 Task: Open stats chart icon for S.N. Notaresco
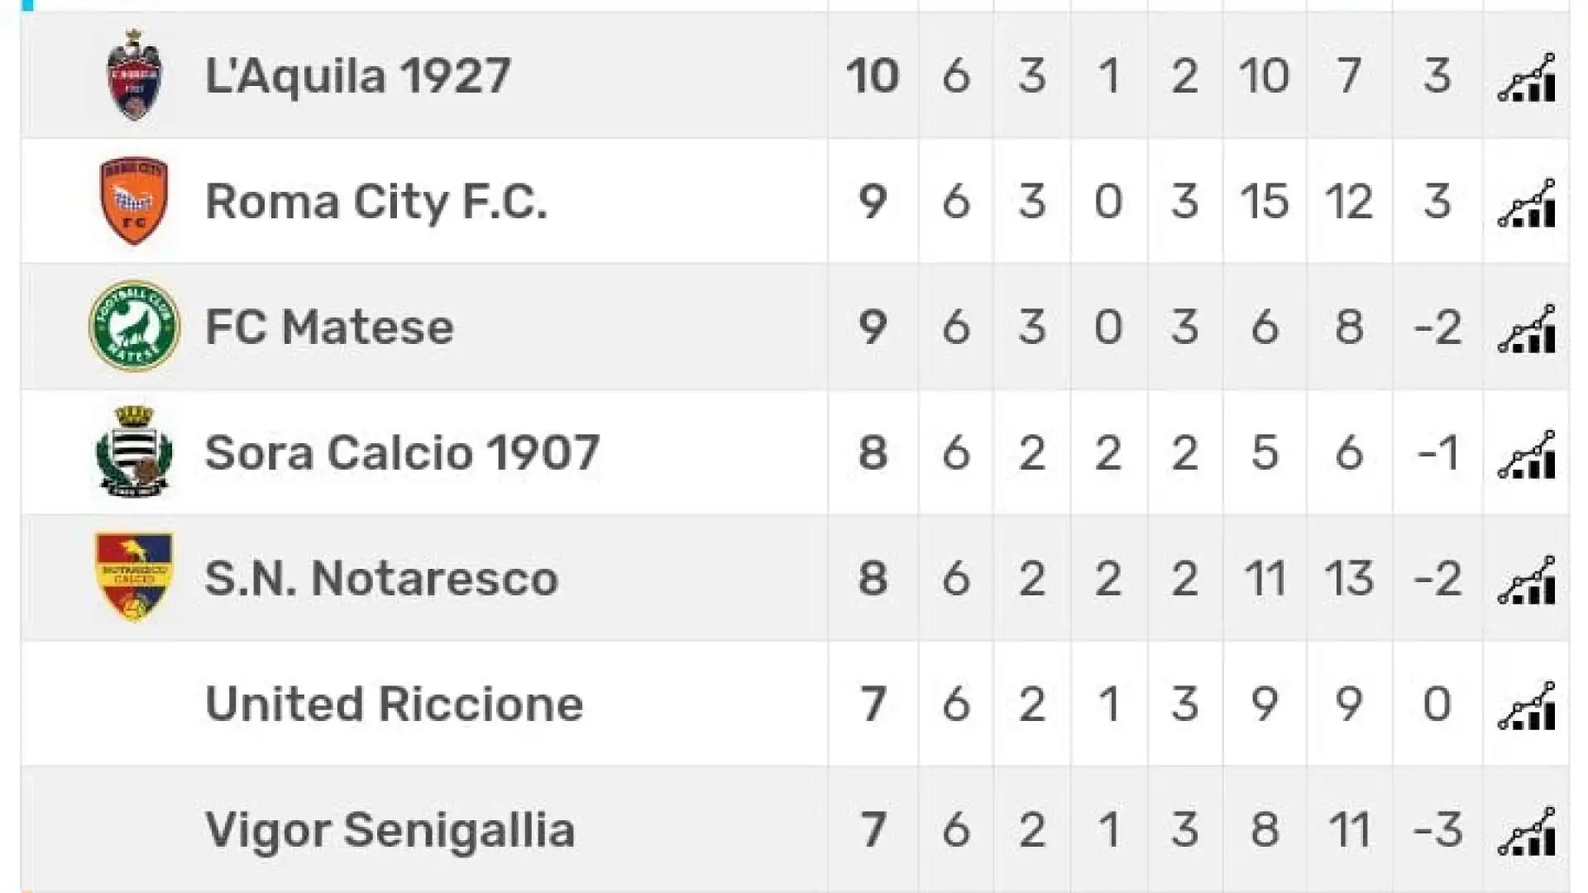tap(1527, 580)
